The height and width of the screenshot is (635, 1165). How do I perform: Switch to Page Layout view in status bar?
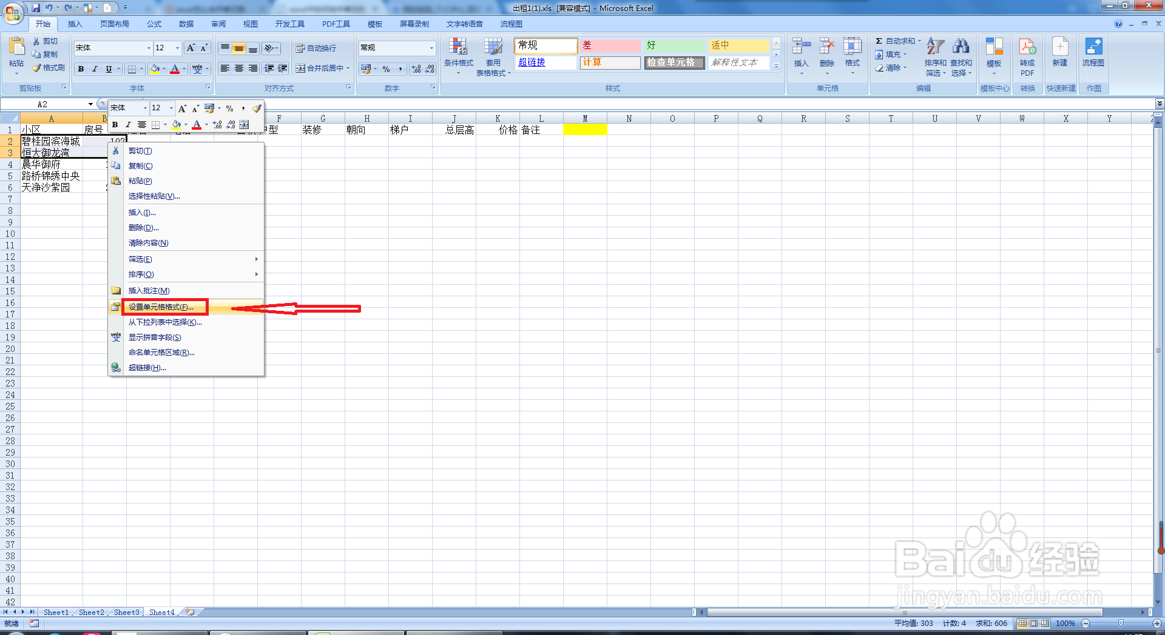1033,623
